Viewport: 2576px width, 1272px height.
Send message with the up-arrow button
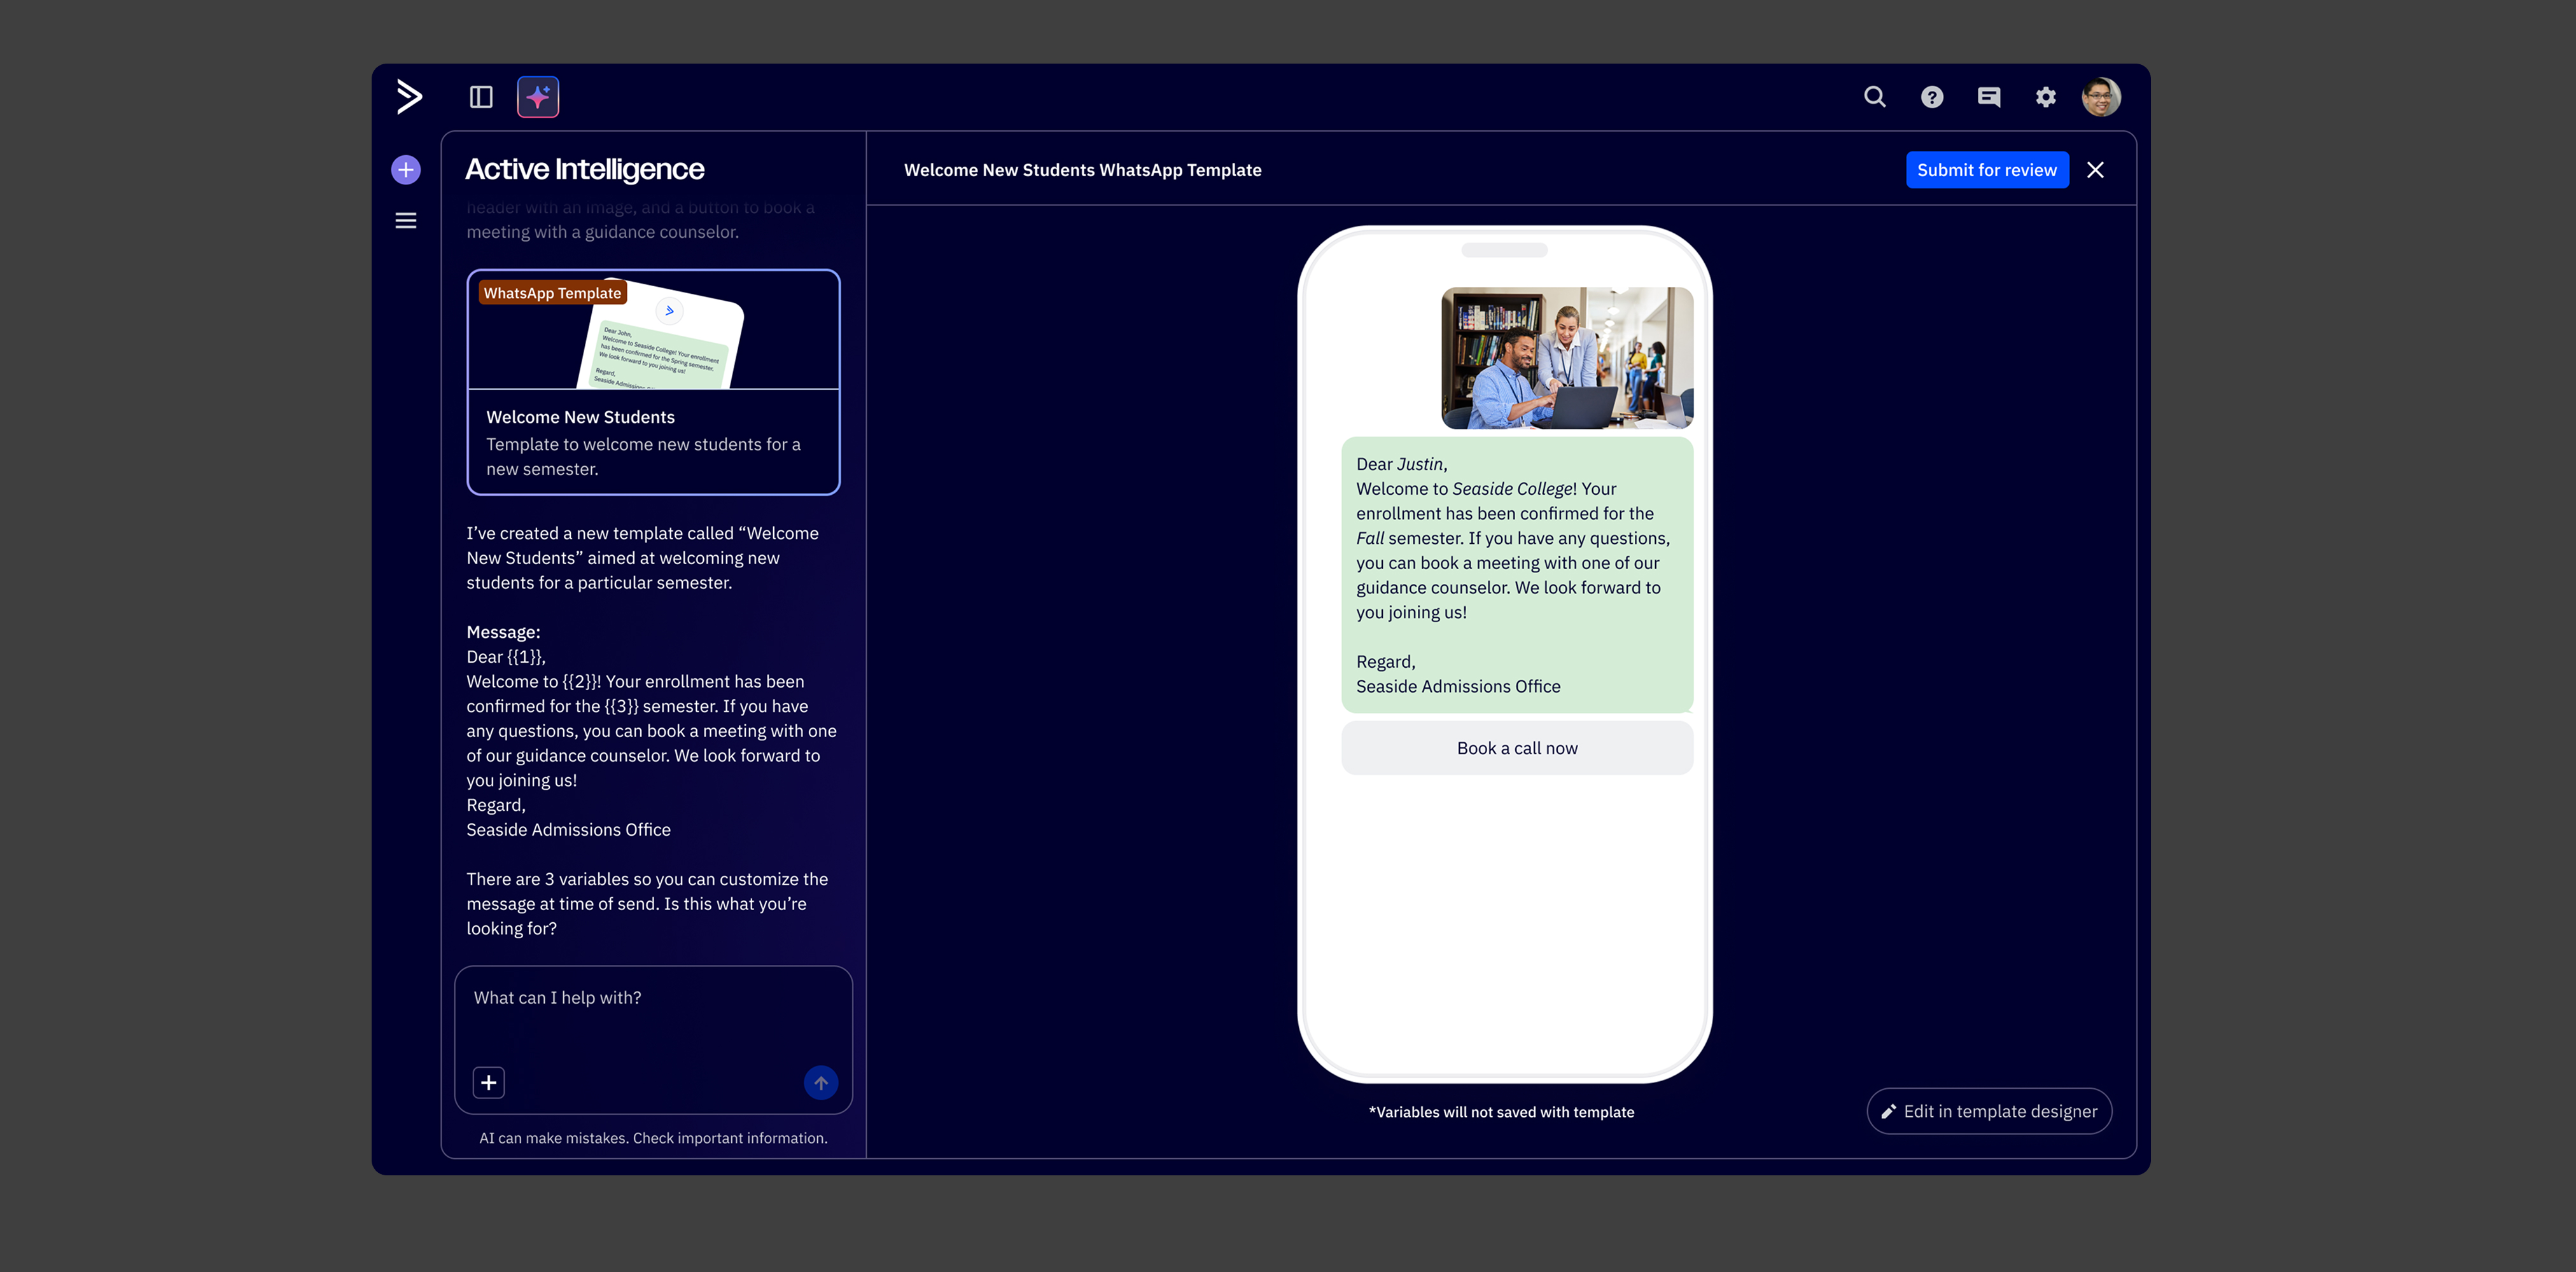coord(820,1082)
